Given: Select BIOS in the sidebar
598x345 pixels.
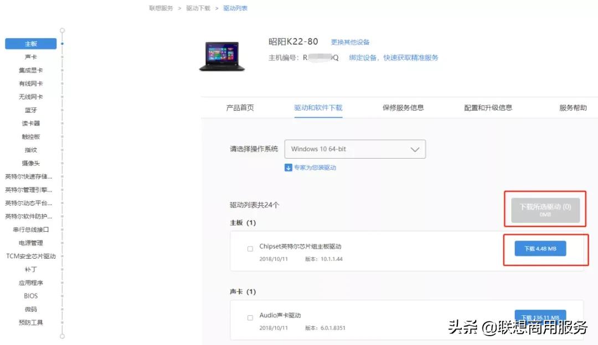Looking at the screenshot, I should tap(30, 296).
